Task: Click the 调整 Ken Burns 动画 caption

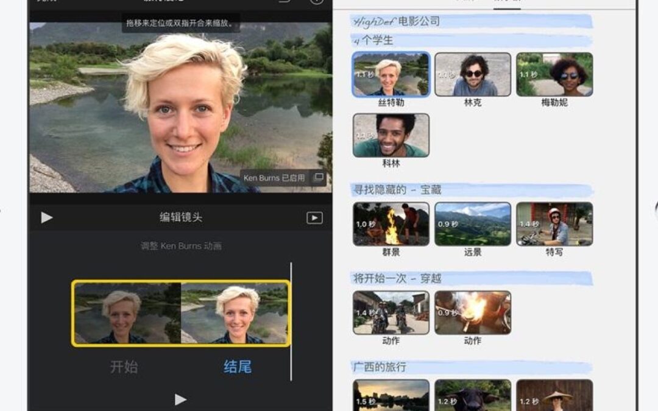Action: 181,246
